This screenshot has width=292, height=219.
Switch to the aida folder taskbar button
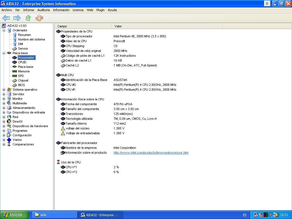click(x=54, y=215)
